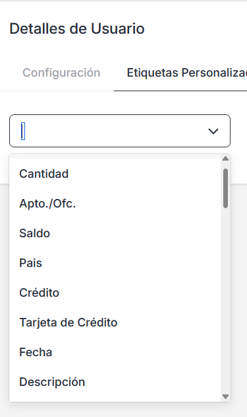
Task: Click the list scrollbar thumb
Action: (x=225, y=188)
